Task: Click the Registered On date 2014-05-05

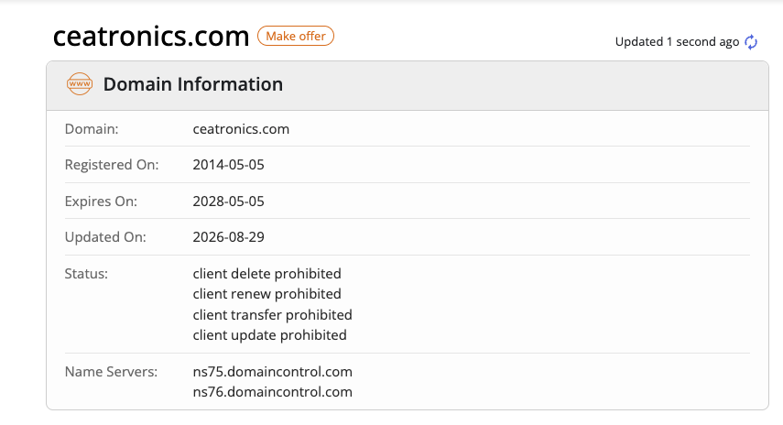Action: click(x=228, y=165)
